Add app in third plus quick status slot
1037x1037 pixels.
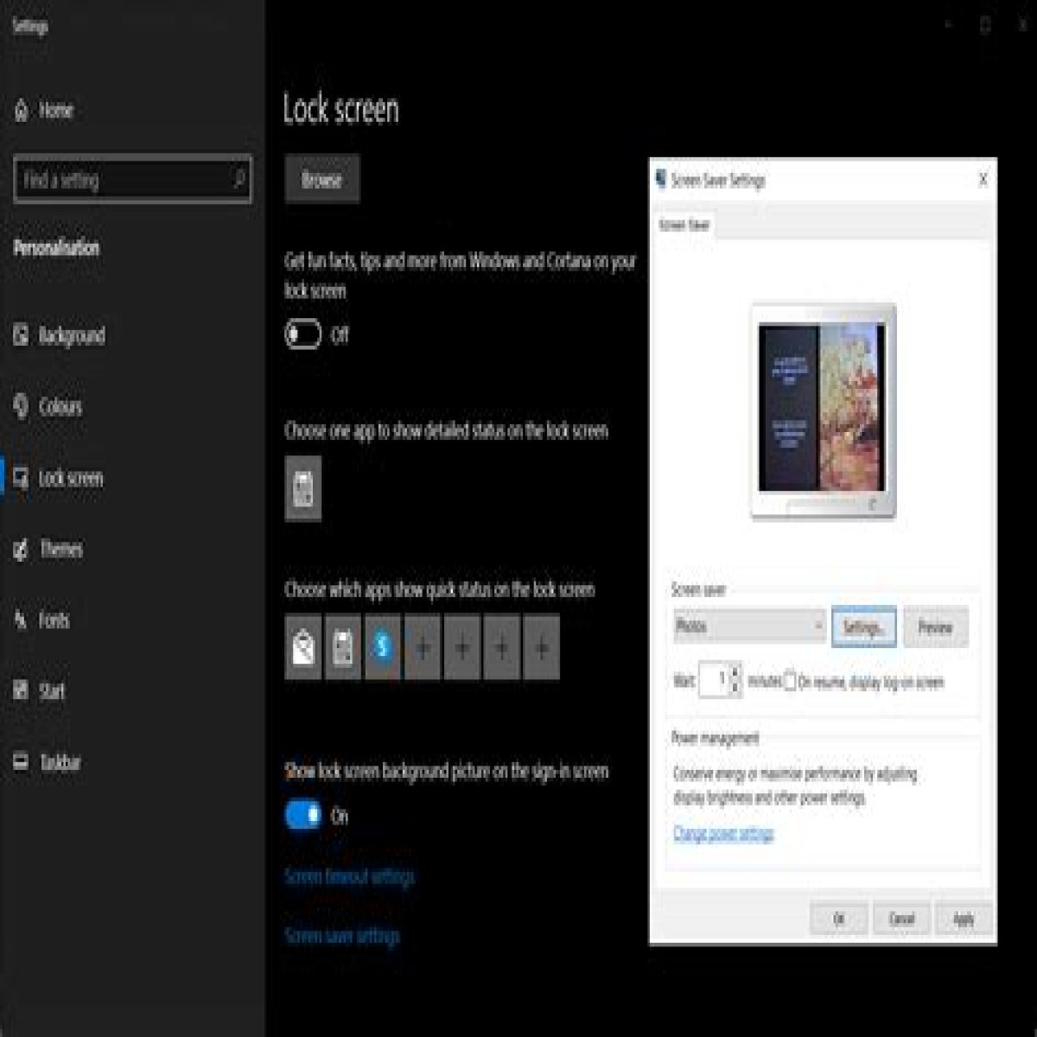point(502,647)
